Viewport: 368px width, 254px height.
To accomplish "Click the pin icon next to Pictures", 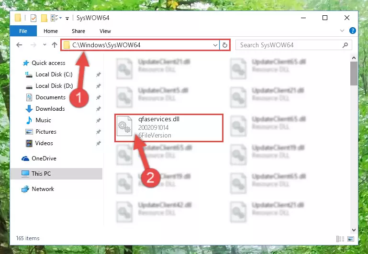I will [x=98, y=132].
